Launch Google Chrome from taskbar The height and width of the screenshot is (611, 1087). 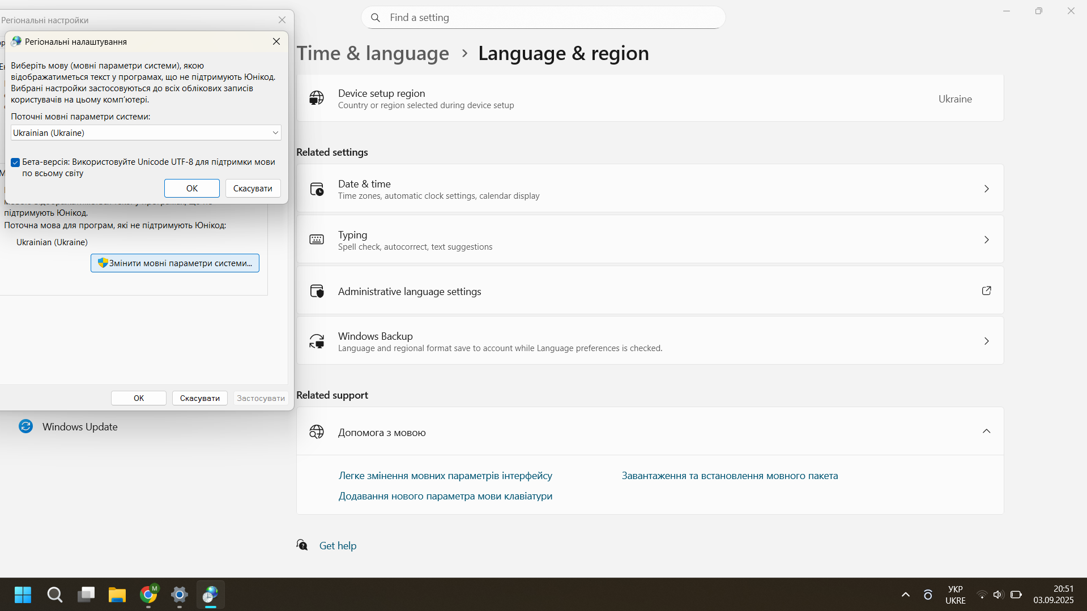tap(148, 595)
